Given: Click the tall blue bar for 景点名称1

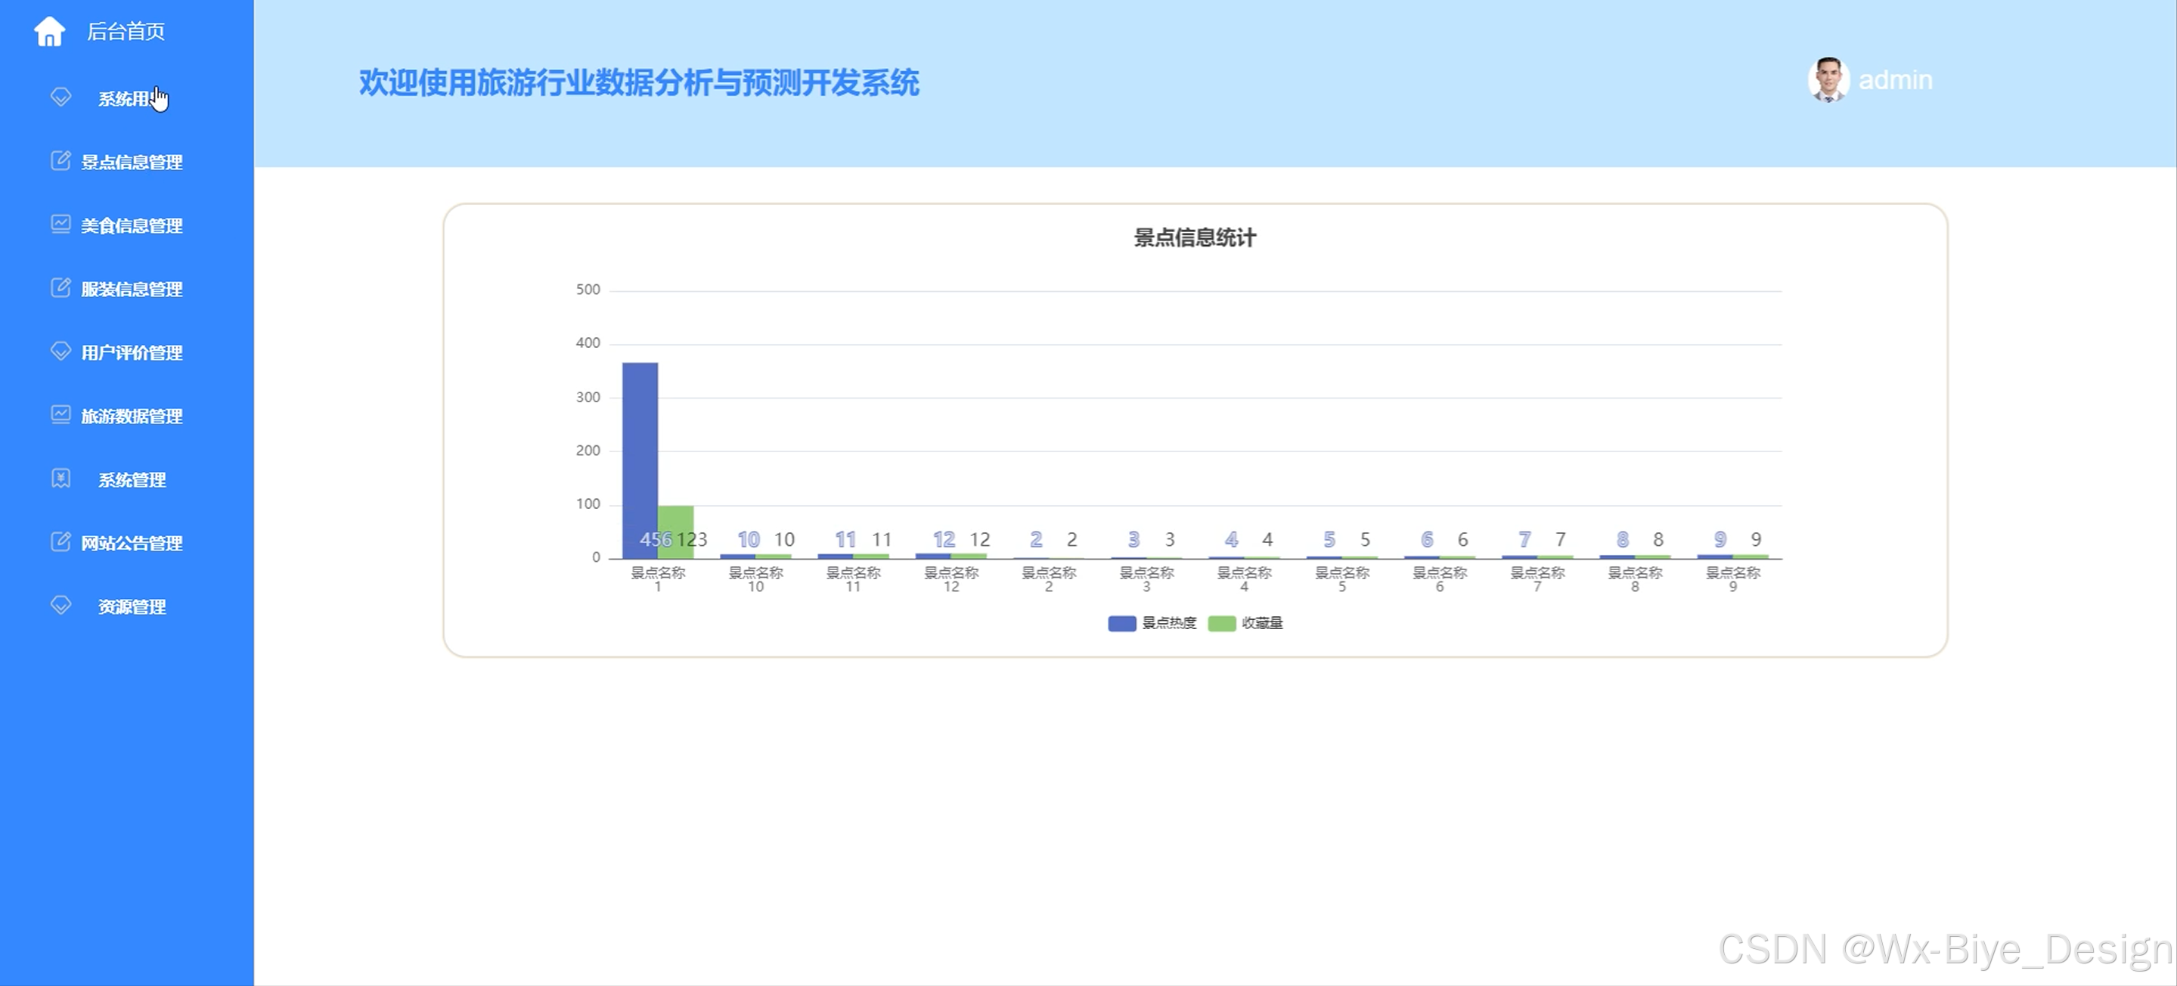Looking at the screenshot, I should point(640,460).
